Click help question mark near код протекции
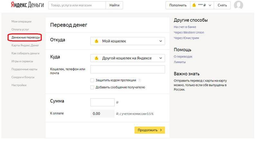 tap(140, 80)
